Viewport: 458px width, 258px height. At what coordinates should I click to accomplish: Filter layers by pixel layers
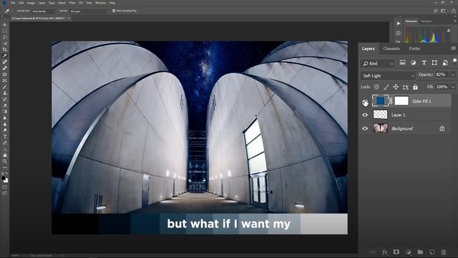pos(402,62)
